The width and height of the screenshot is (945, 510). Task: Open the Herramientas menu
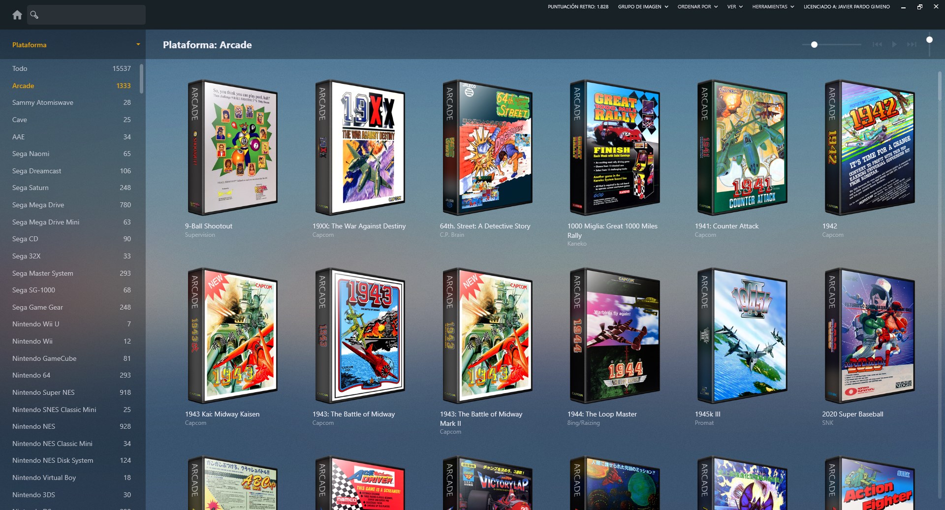click(773, 7)
